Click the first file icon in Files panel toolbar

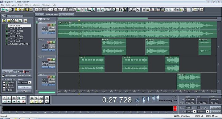pyautogui.click(x=4, y=21)
